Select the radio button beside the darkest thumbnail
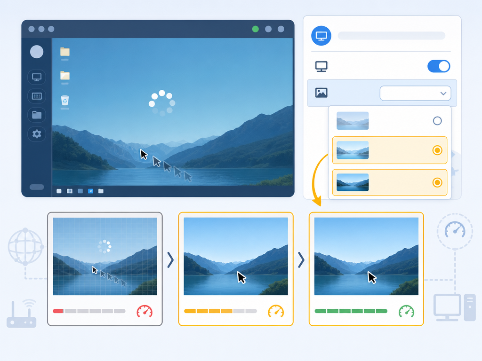This screenshot has height=361, width=482. click(437, 183)
